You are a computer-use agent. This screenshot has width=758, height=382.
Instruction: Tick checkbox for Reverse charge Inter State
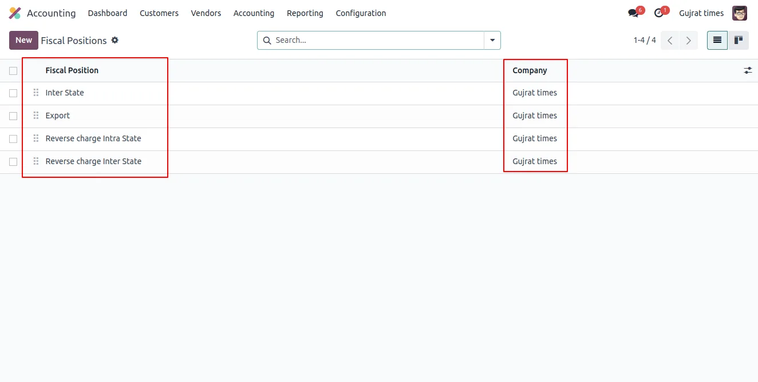click(x=13, y=162)
